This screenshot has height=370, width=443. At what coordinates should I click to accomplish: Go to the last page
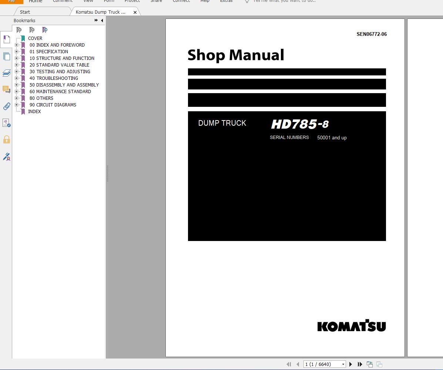[360, 364]
